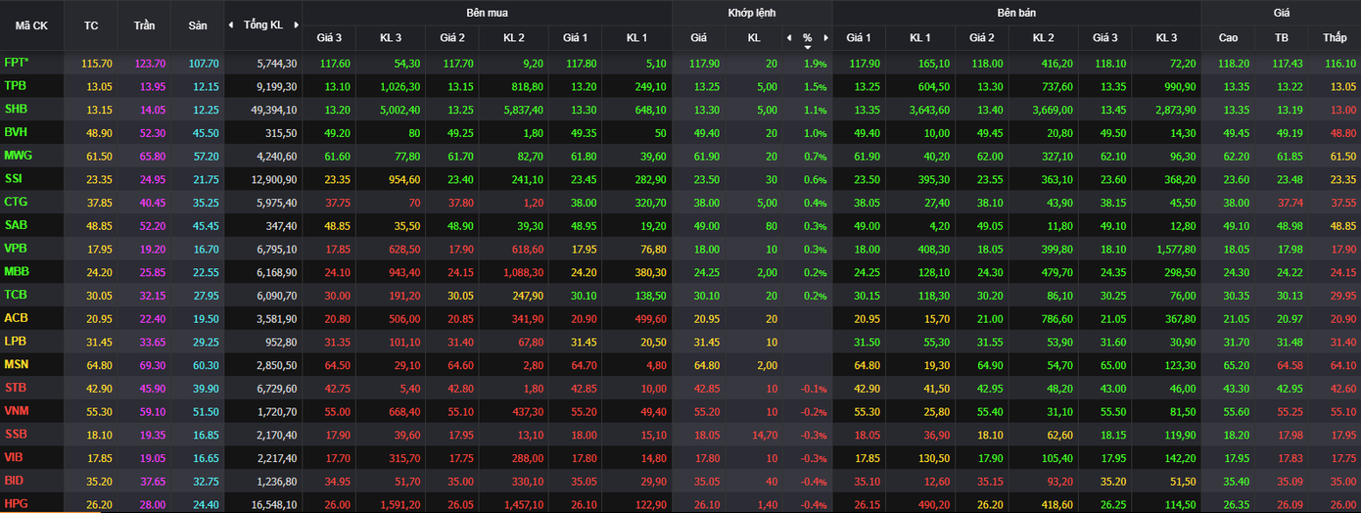Click the Thấp low price column header
The width and height of the screenshot is (1361, 513).
pos(1335,38)
